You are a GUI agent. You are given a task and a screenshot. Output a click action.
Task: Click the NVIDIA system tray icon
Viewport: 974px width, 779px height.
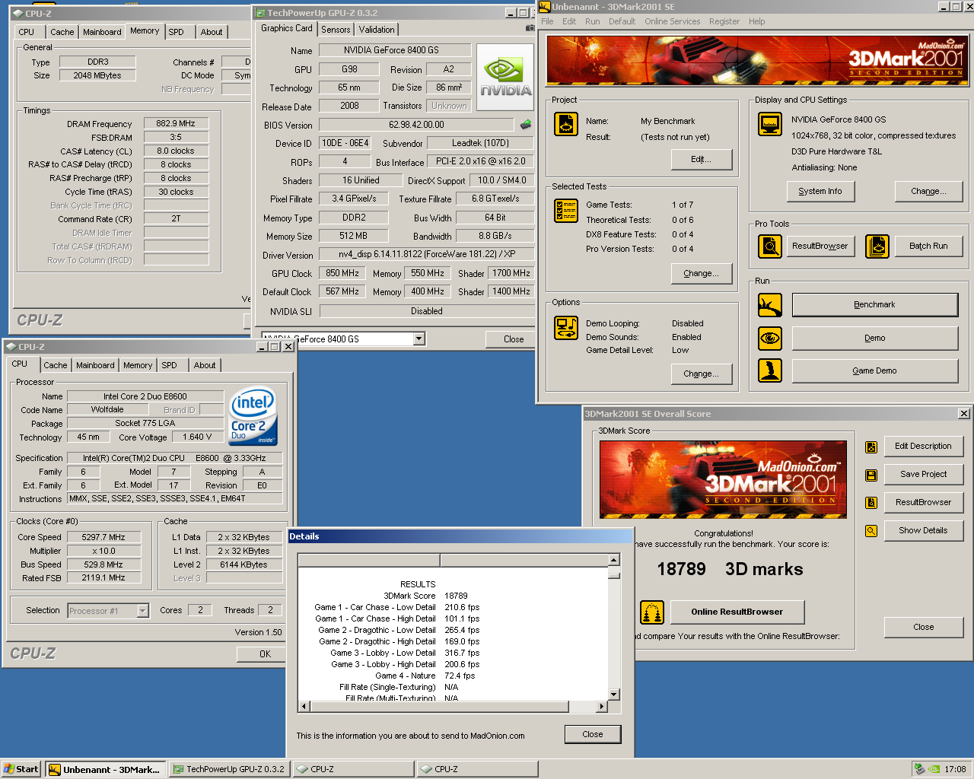(934, 769)
